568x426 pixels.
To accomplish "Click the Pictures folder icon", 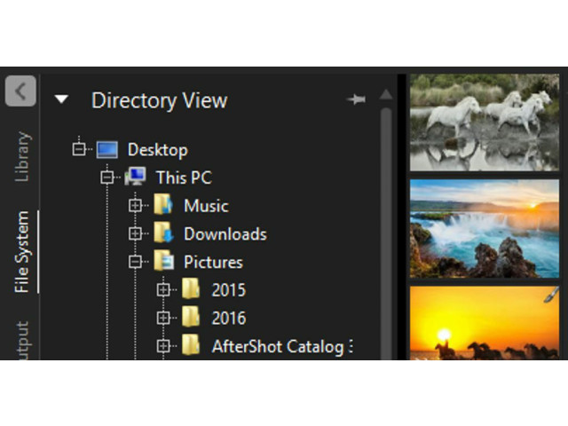I will pyautogui.click(x=163, y=261).
